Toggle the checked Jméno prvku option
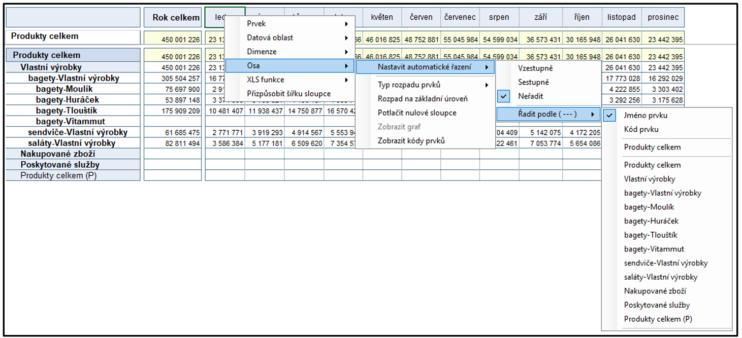This screenshot has width=742, height=338. coord(667,116)
